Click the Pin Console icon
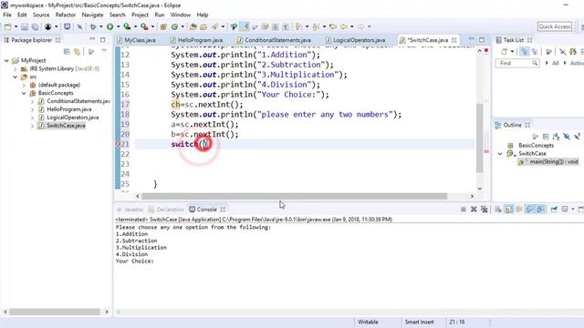 click(x=554, y=210)
